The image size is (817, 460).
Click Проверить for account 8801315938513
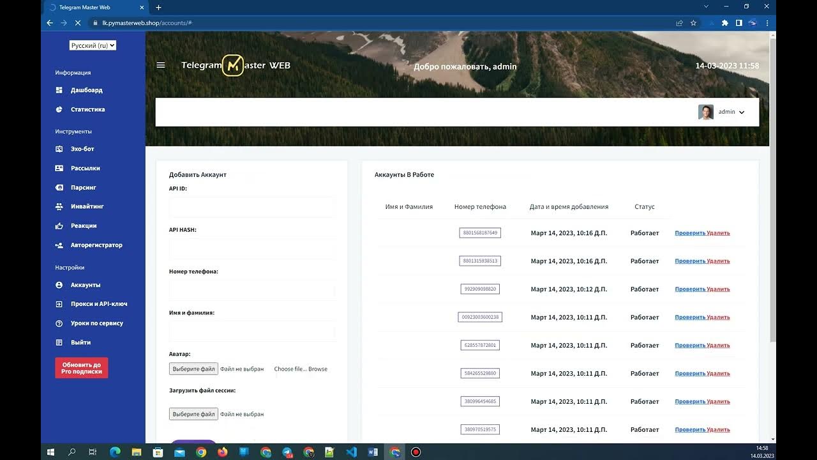click(x=690, y=261)
